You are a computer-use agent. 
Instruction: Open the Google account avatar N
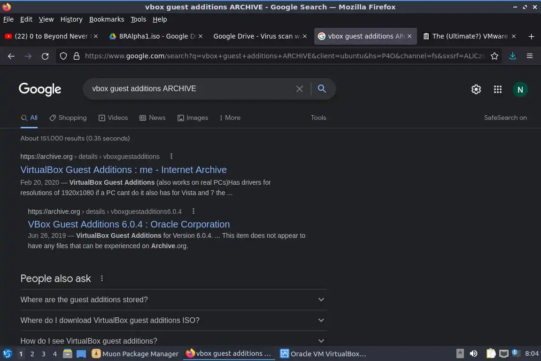(520, 89)
